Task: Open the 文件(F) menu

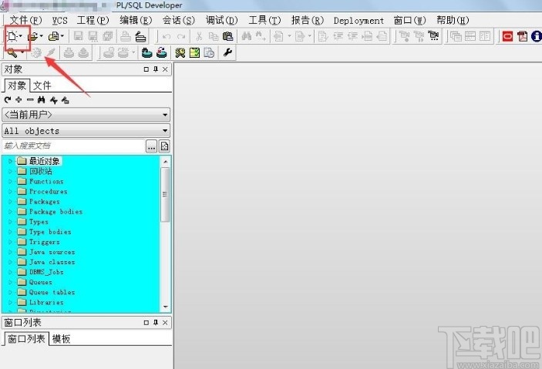Action: tap(25, 20)
